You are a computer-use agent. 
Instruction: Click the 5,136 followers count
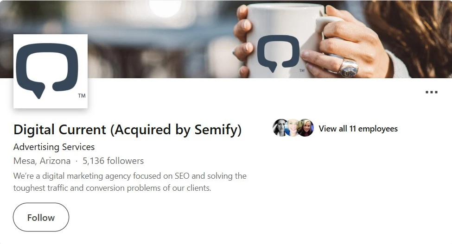click(113, 161)
